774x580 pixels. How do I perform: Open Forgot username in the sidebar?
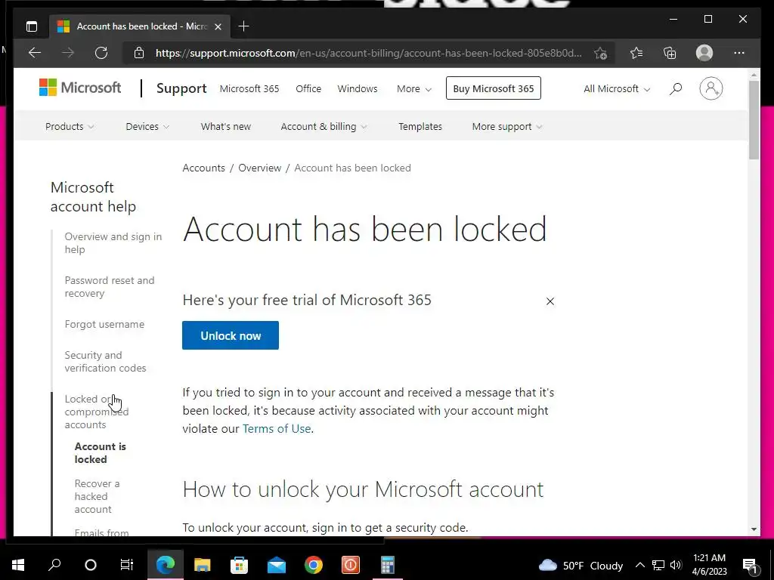coord(104,324)
